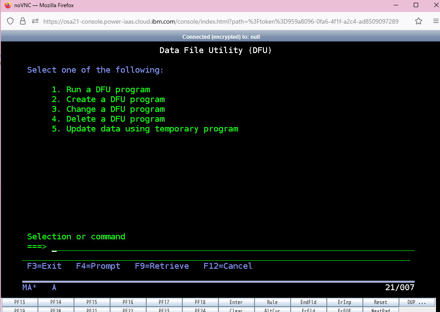Click the Firefox tracking protection shield icon
Viewport: 440px width, 312px height.
[10, 21]
